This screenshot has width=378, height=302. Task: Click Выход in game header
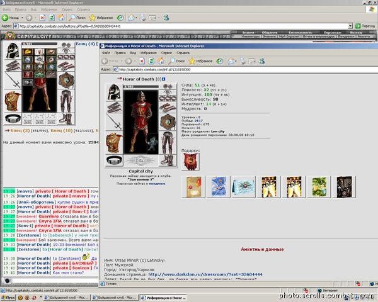(356, 33)
